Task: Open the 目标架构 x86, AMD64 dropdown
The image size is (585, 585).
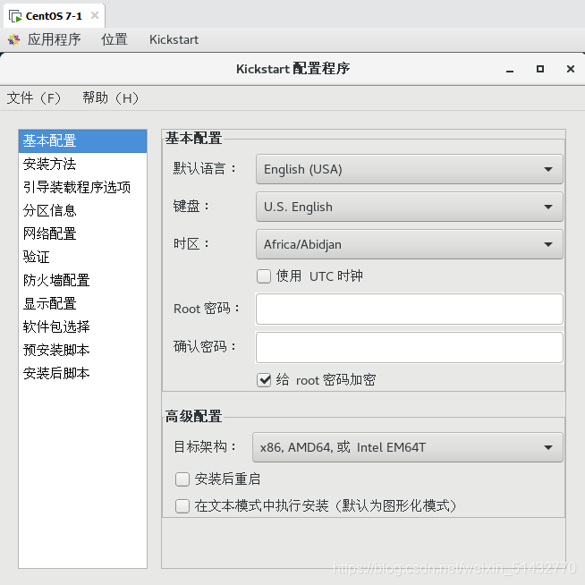Action: click(407, 447)
